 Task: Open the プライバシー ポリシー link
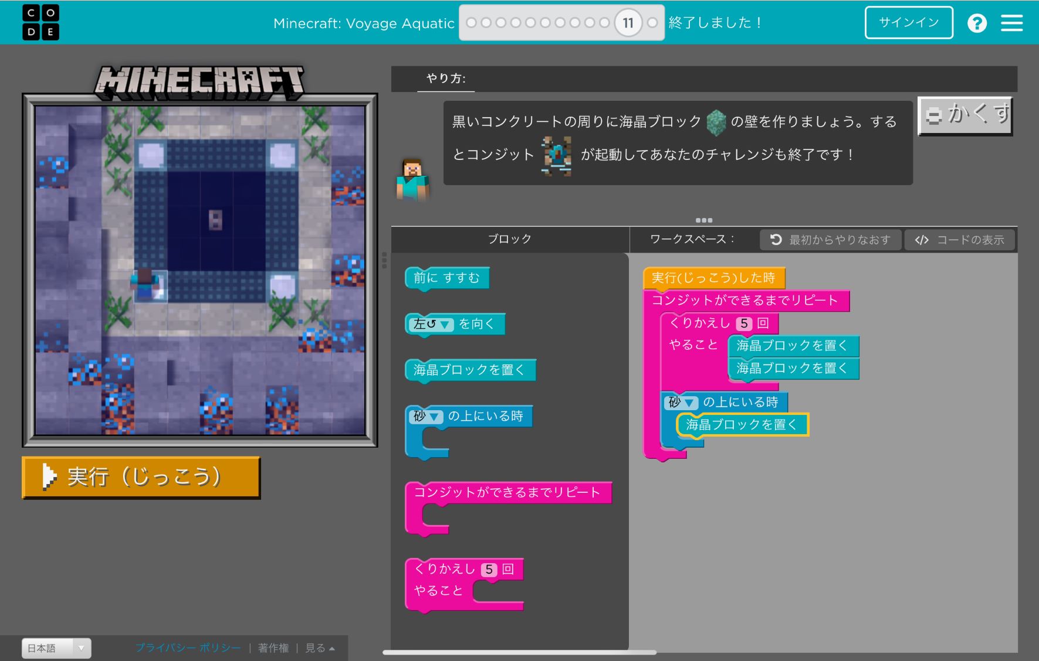188,648
